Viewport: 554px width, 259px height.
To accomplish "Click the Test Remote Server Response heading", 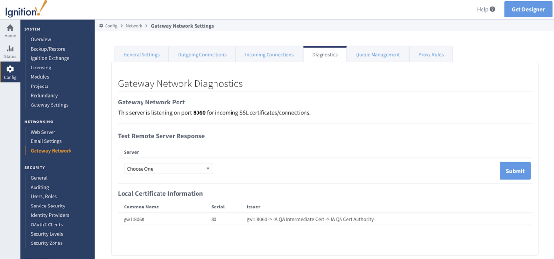I will point(161,136).
